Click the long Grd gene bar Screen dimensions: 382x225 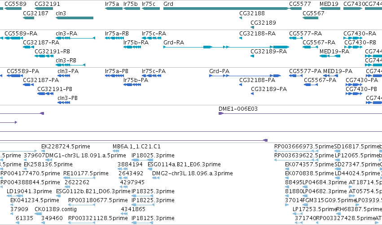226,9
